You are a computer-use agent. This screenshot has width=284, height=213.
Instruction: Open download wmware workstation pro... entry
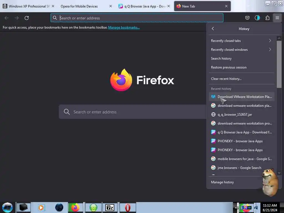242,123
